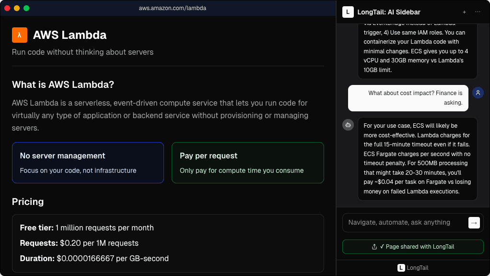Click the 'What about cost impact?' user message
The height and width of the screenshot is (276, 490).
[408, 98]
